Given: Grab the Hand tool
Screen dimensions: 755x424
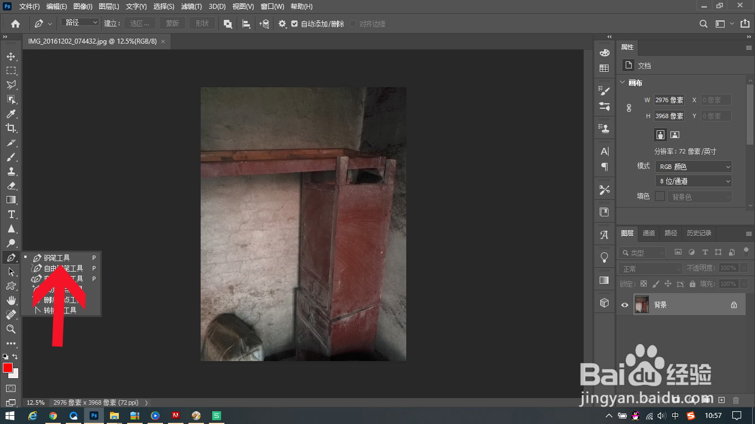Looking at the screenshot, I should pyautogui.click(x=11, y=300).
